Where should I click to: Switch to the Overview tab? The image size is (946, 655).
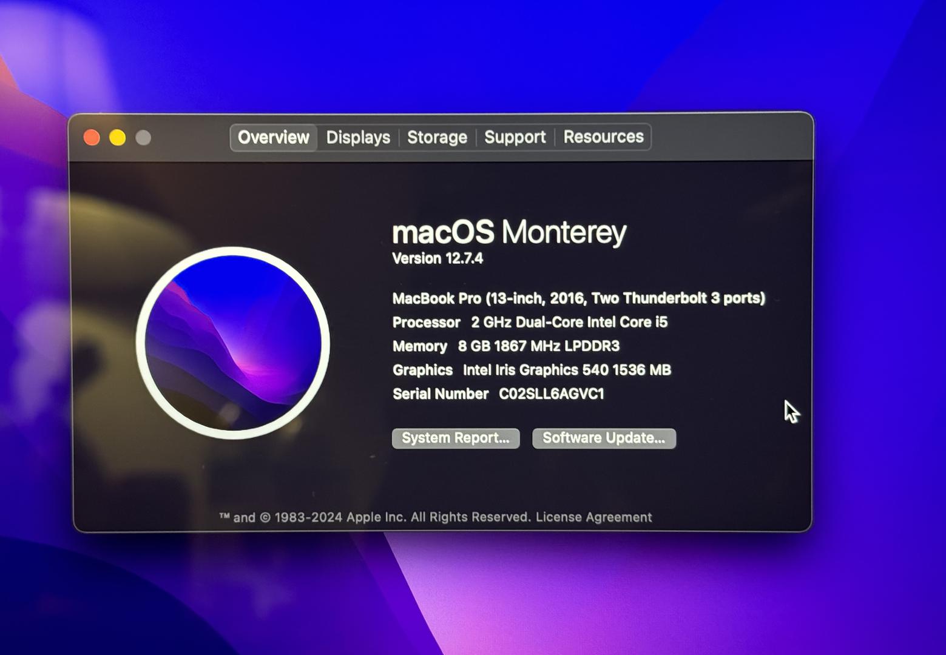pyautogui.click(x=273, y=138)
